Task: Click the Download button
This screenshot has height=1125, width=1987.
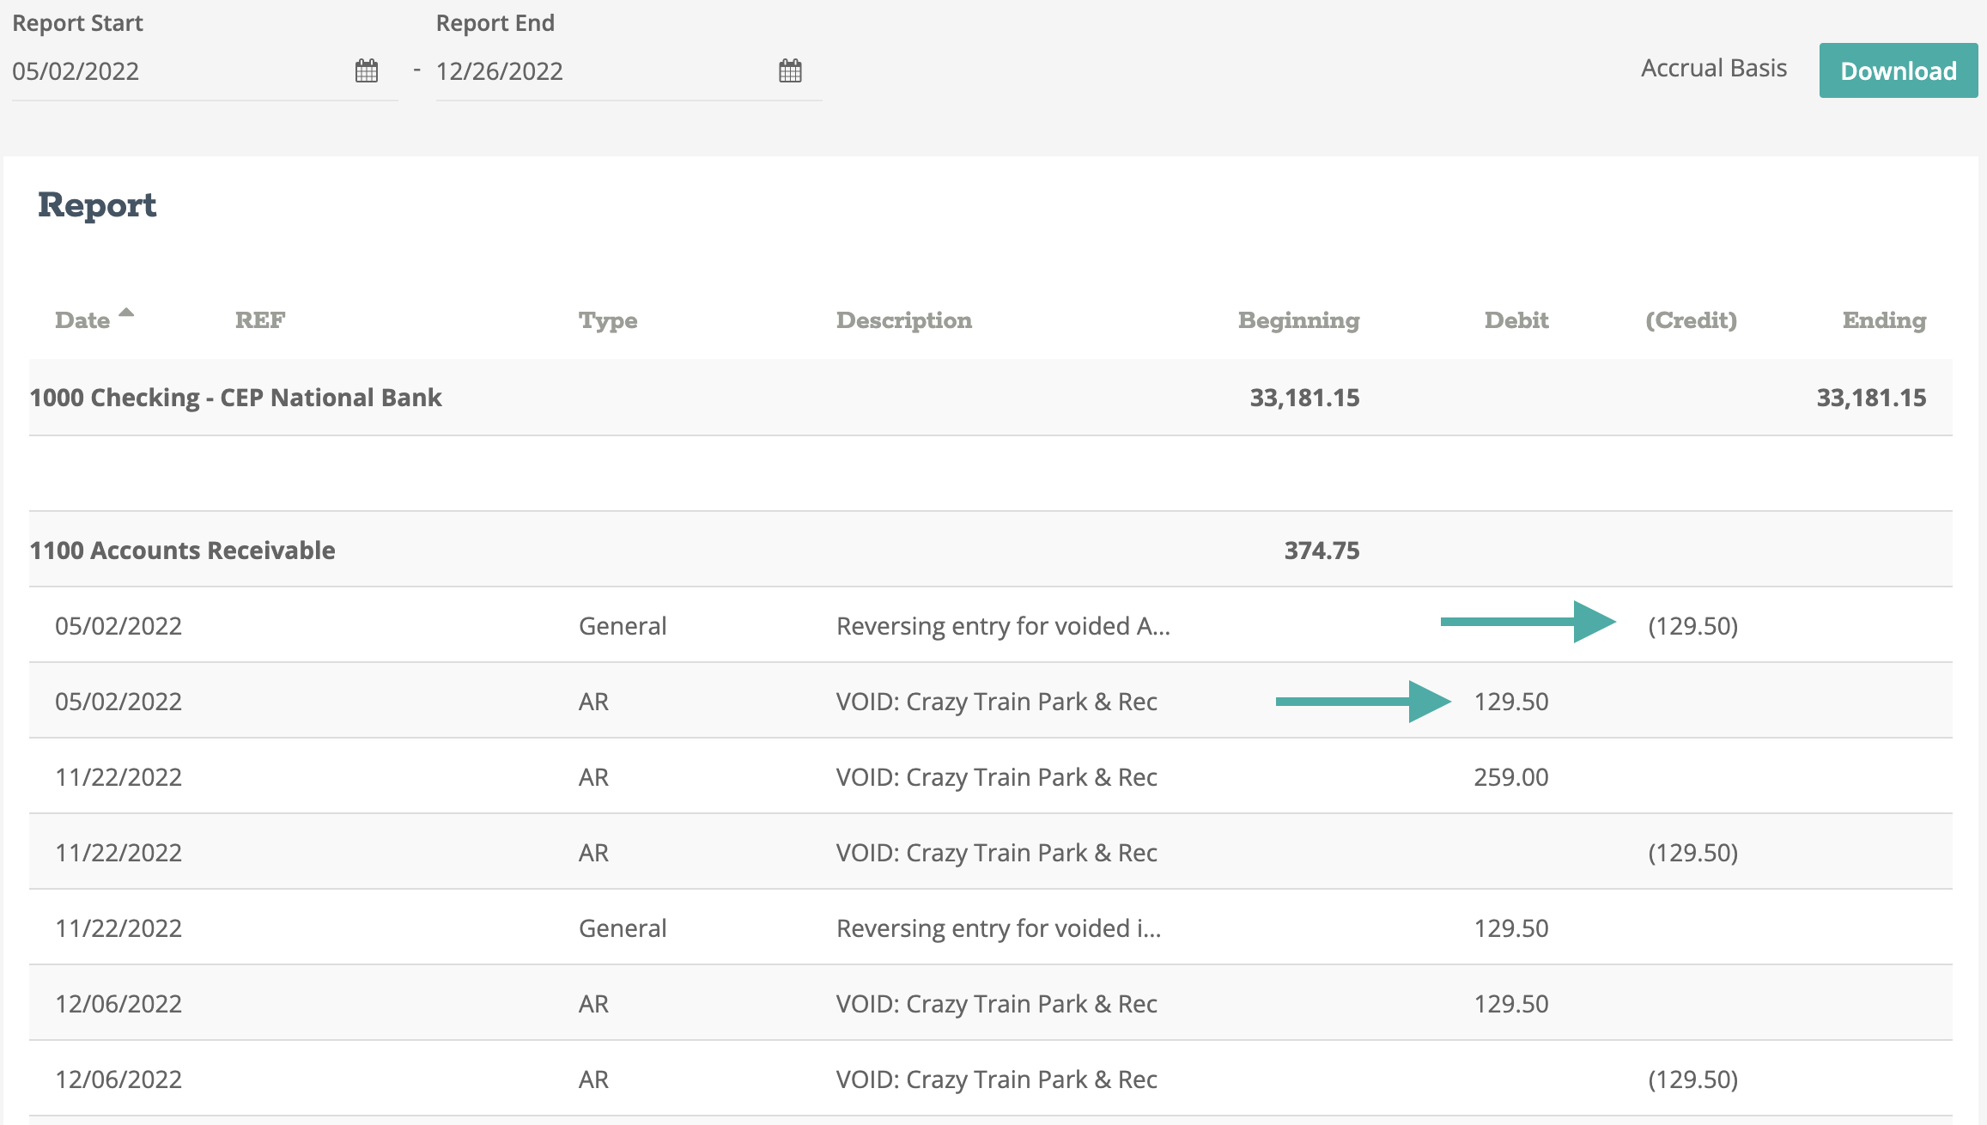Action: click(1897, 70)
